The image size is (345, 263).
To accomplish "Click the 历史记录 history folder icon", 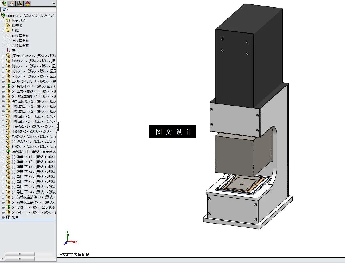I will coord(8,20).
